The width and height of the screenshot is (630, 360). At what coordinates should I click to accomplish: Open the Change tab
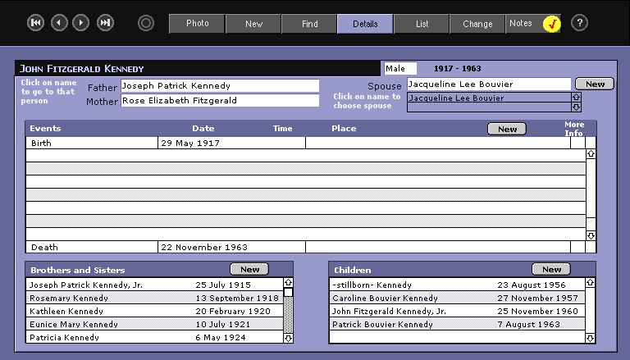pos(477,24)
